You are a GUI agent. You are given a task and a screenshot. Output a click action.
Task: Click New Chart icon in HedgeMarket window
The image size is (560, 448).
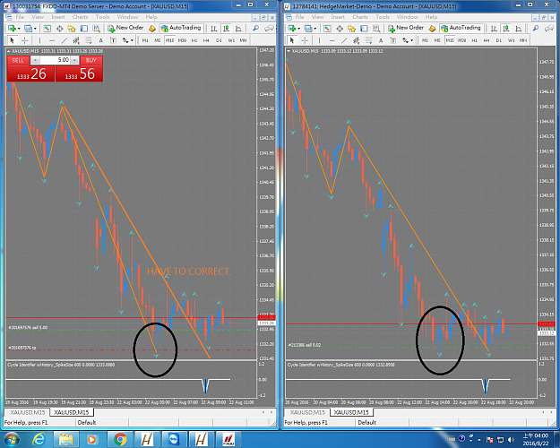click(x=292, y=28)
